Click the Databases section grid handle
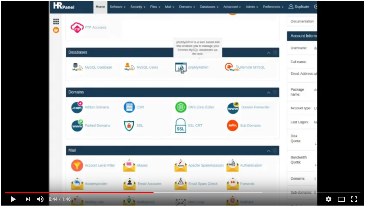The width and height of the screenshot is (365, 207). coord(275,53)
